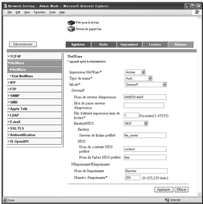203x204 pixels.
Task: Open the Impression NetWare dropdown showing Activer
Action: point(135,72)
